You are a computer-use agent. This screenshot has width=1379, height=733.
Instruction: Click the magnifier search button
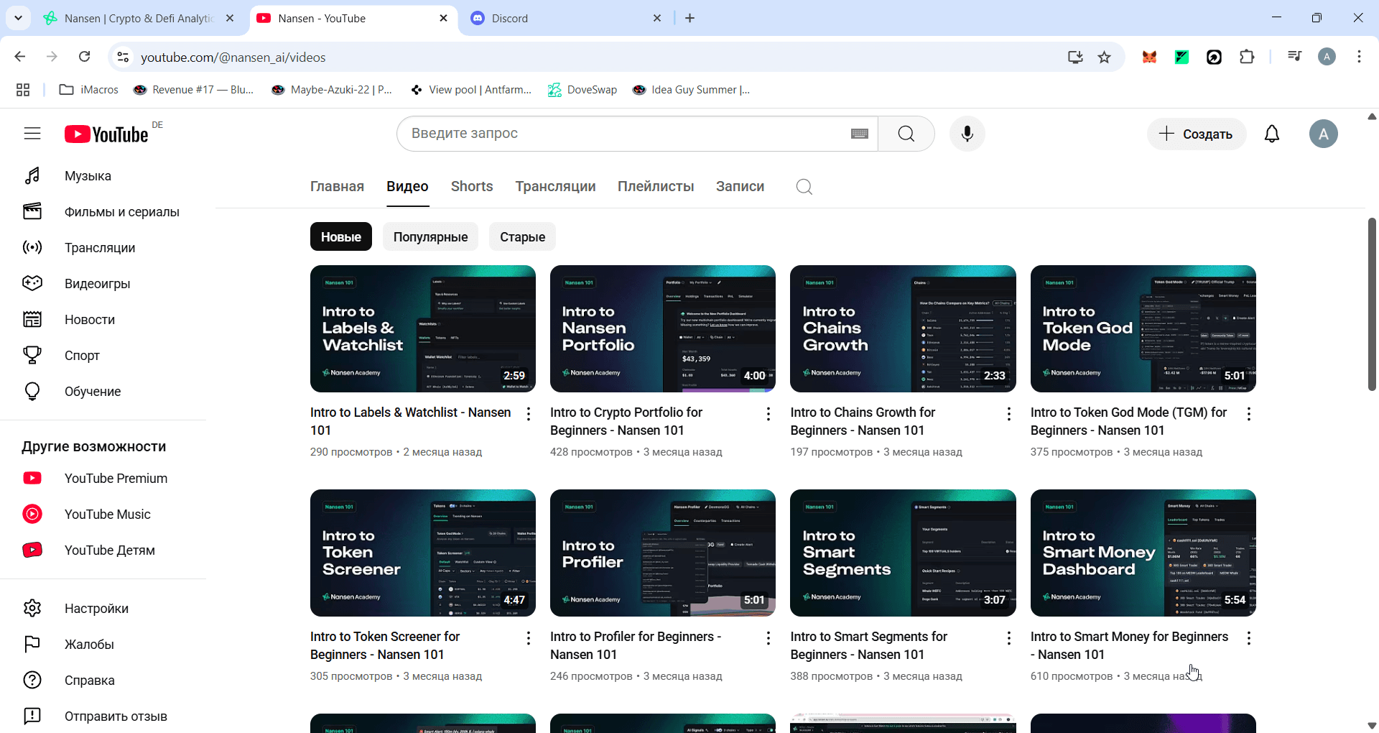point(906,134)
